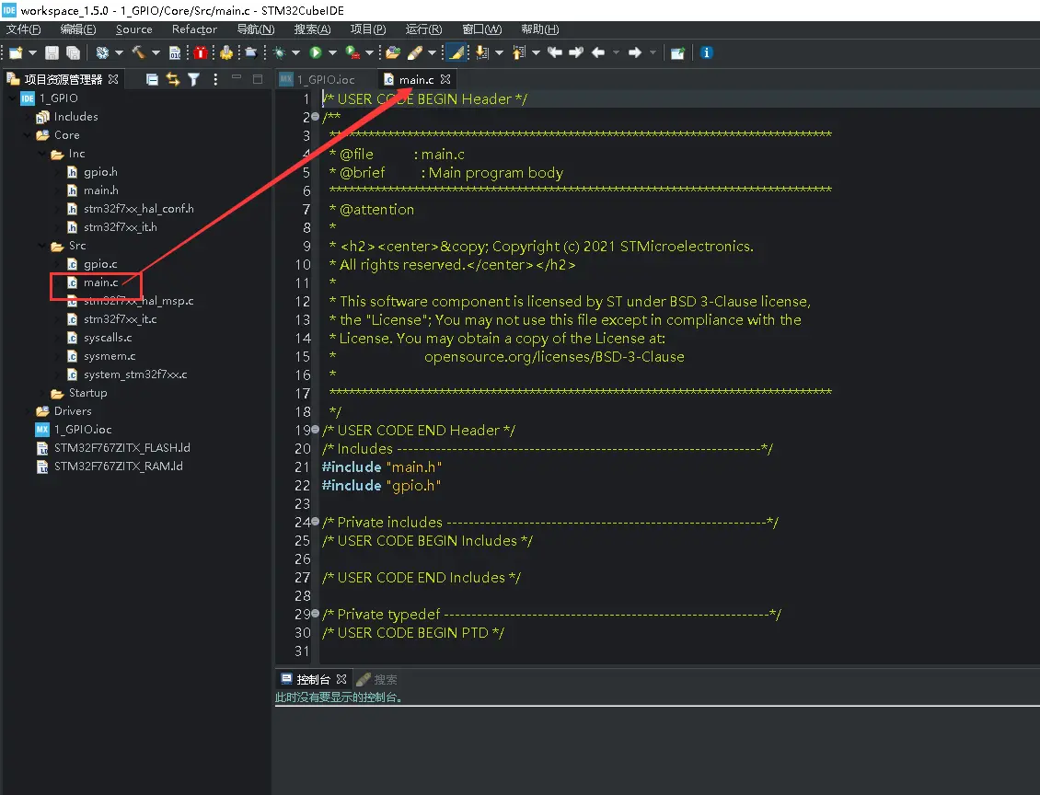The image size is (1040, 795).
Task: Collapse the header comment fold at line 2
Action: tap(315, 117)
